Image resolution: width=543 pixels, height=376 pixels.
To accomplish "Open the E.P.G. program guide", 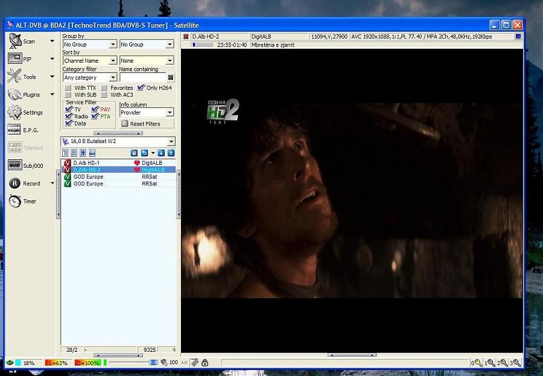I will click(14, 130).
